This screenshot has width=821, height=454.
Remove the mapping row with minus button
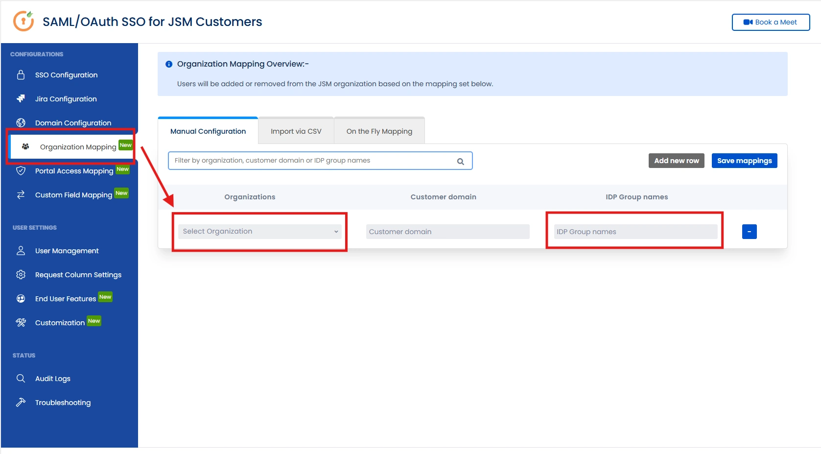click(x=749, y=232)
